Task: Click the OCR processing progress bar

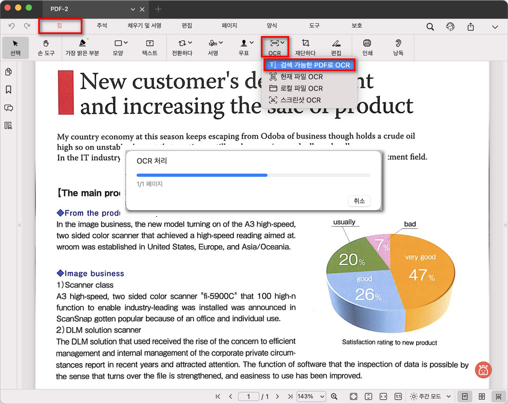Action: click(253, 175)
